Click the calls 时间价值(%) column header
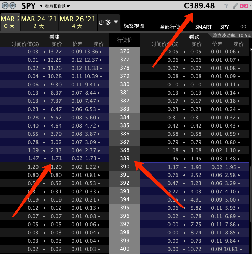 click(x=25, y=44)
